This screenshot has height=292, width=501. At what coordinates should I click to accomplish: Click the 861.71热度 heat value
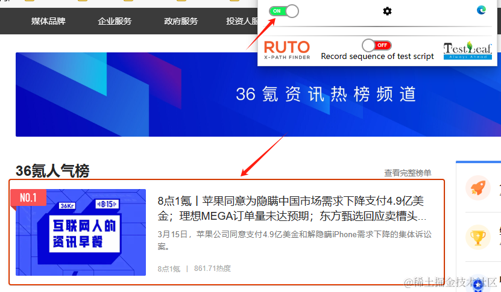coord(212,269)
